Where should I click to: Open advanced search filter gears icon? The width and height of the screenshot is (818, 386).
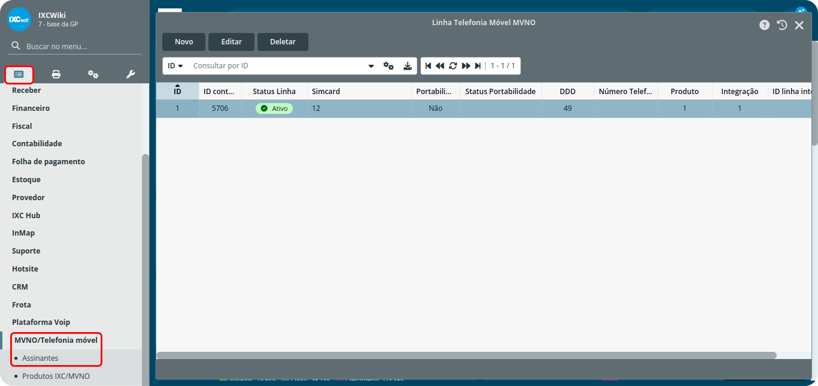point(389,66)
